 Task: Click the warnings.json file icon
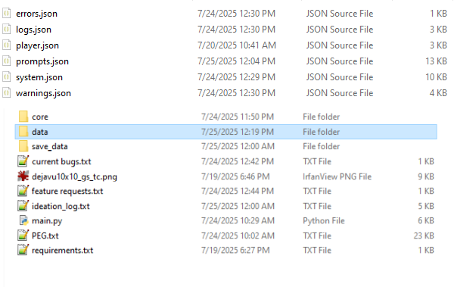coord(6,93)
